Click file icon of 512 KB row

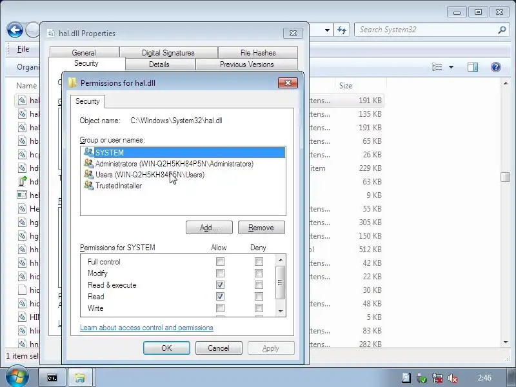pos(22,249)
